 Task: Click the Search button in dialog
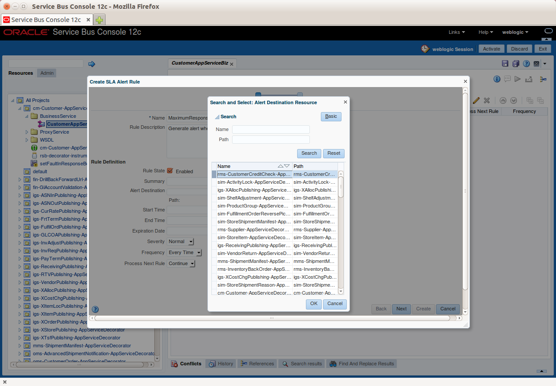tap(309, 153)
